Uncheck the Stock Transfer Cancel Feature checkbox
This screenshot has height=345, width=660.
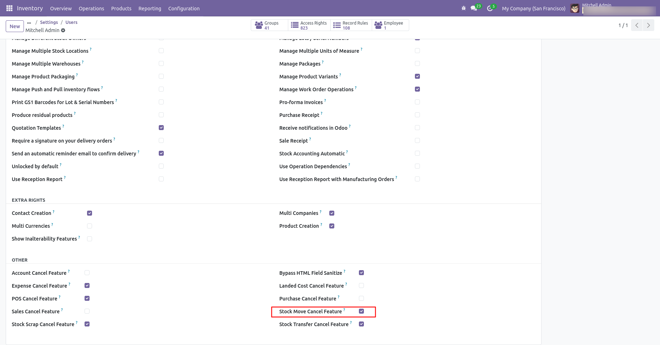point(361,324)
